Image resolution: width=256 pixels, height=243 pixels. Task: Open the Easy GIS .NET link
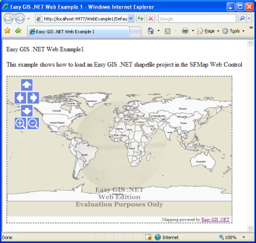(x=215, y=220)
